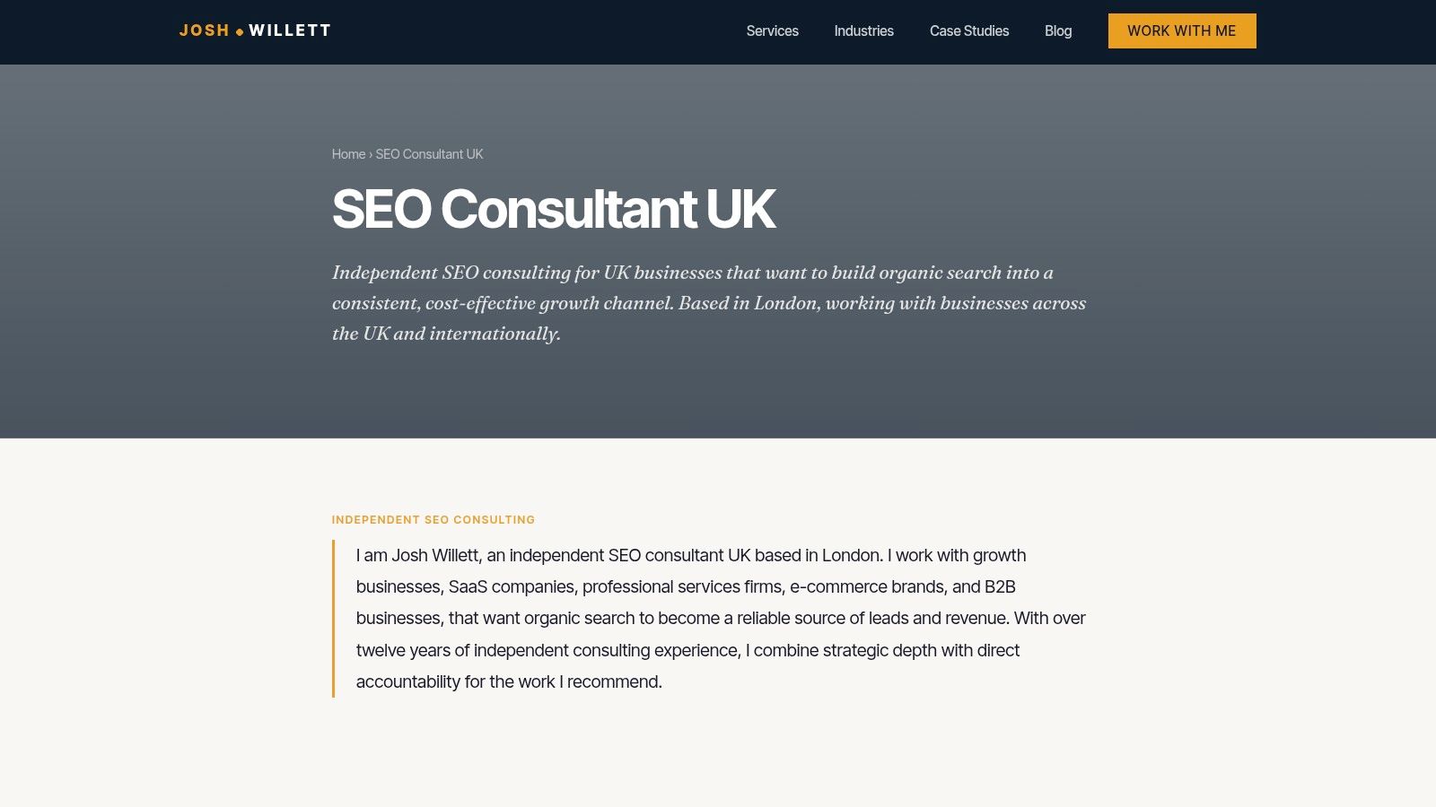The width and height of the screenshot is (1436, 807).
Task: Click the orange INDEPENDENT SEO CONSULTING label
Action: click(433, 520)
